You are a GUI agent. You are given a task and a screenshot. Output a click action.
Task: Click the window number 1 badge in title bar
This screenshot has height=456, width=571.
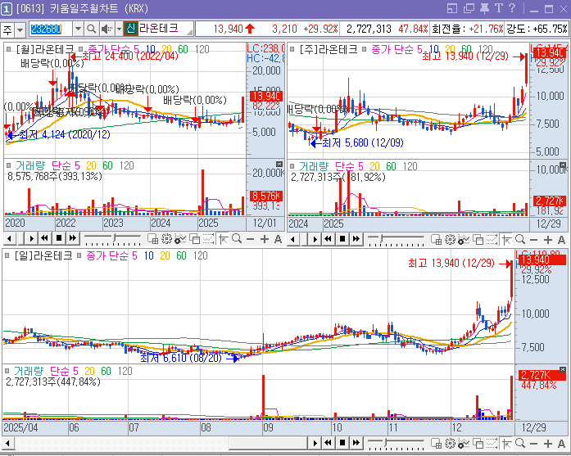point(7,9)
